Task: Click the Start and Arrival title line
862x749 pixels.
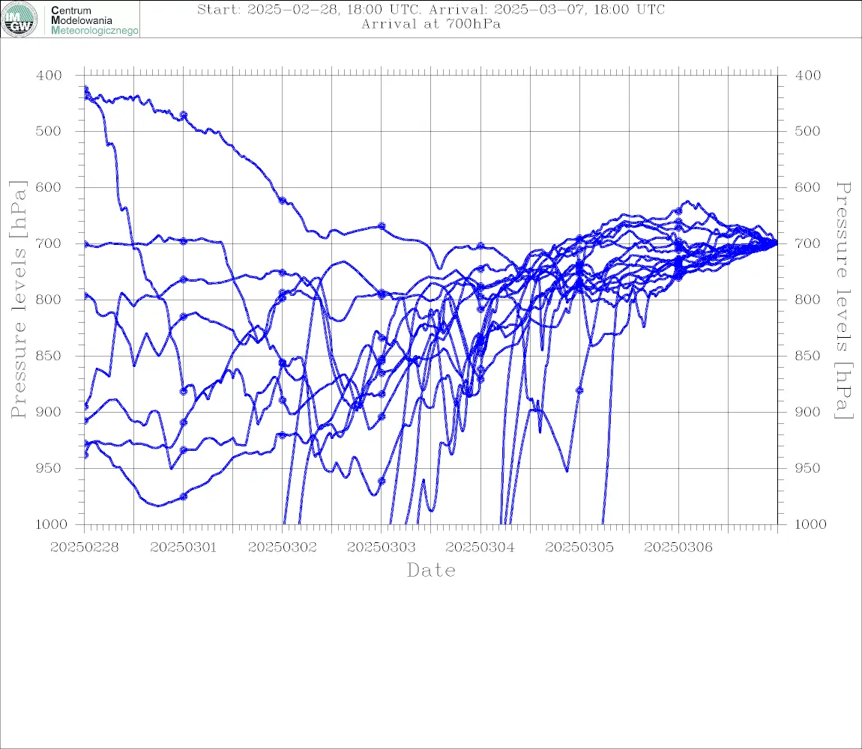Action: tap(431, 9)
